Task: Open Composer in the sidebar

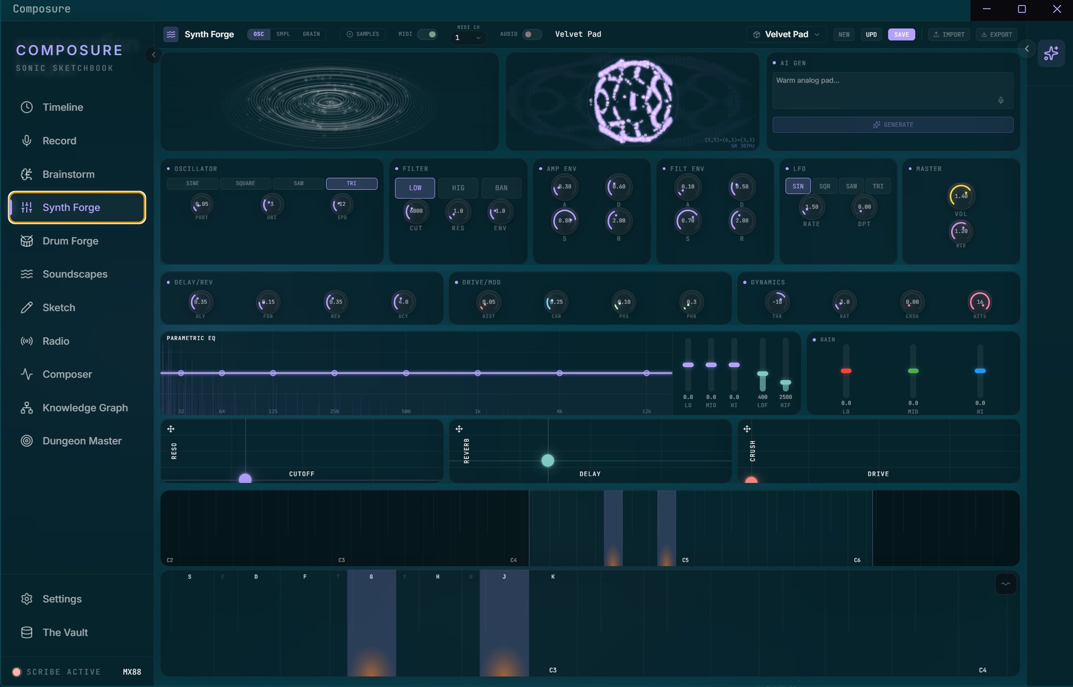Action: click(x=77, y=374)
